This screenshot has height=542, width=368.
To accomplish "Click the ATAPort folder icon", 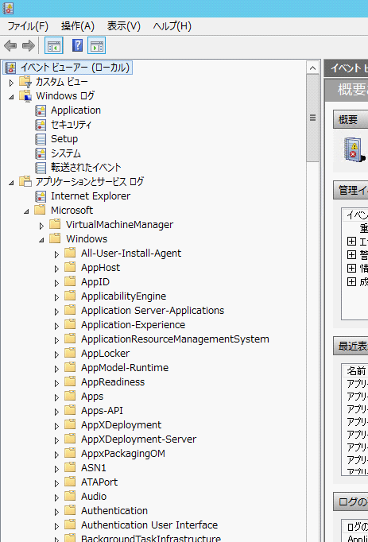I will (x=70, y=482).
